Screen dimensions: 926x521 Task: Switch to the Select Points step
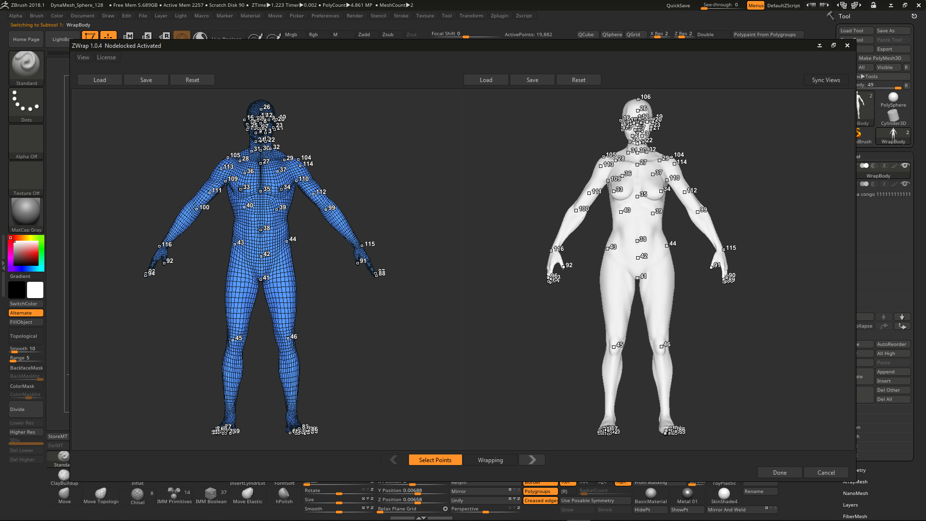[x=435, y=460]
